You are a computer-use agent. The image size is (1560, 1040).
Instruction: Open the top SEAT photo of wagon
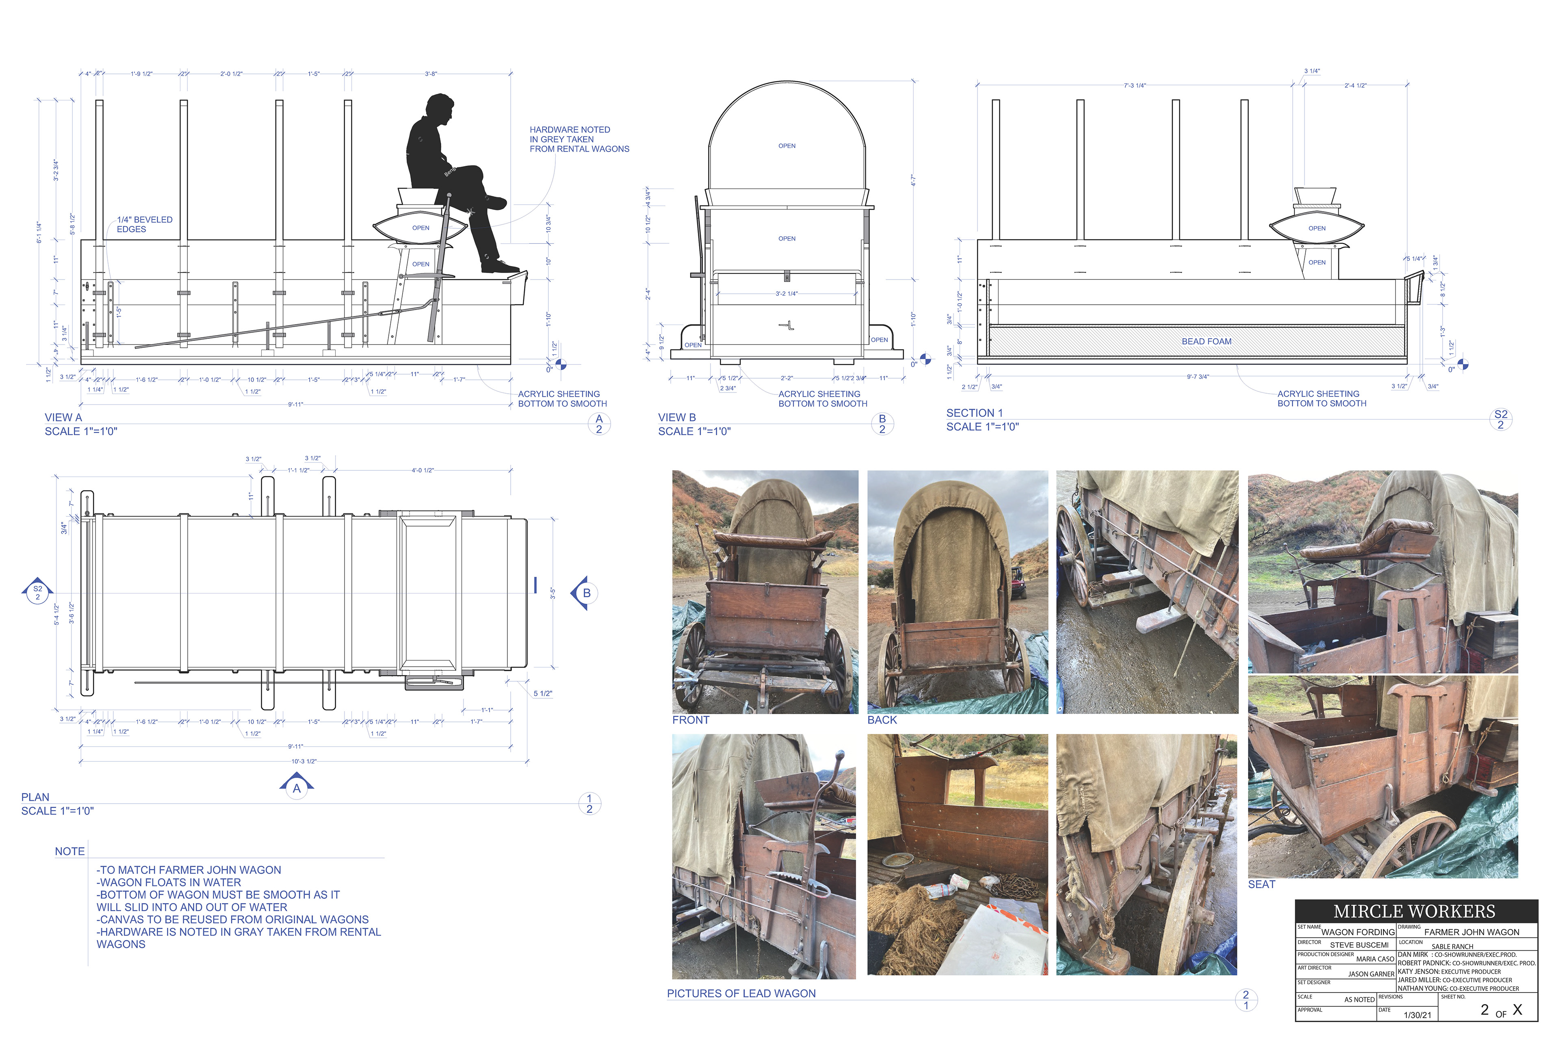tap(1382, 572)
